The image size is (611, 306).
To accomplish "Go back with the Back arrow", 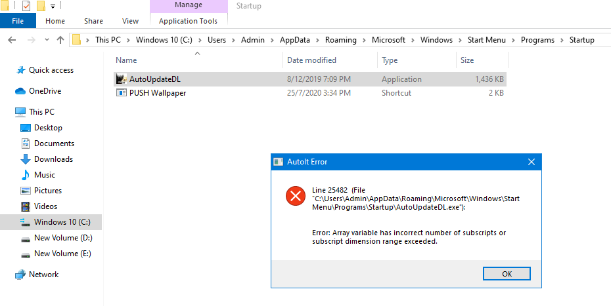I will [12, 40].
